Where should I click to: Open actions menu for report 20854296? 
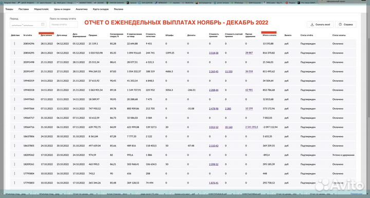[14, 44]
